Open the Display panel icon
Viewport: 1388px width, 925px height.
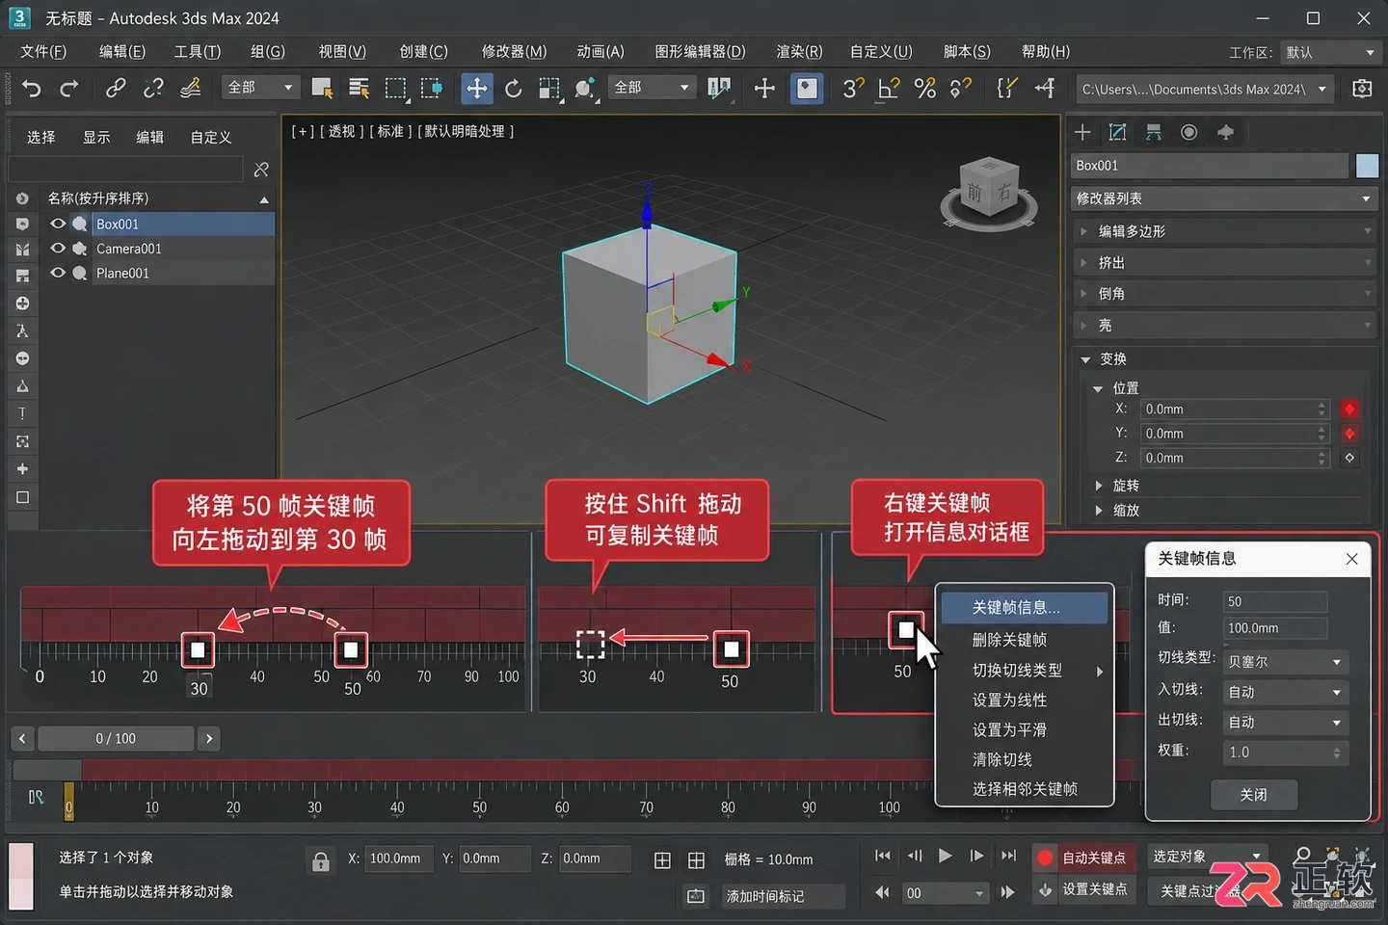(1225, 132)
